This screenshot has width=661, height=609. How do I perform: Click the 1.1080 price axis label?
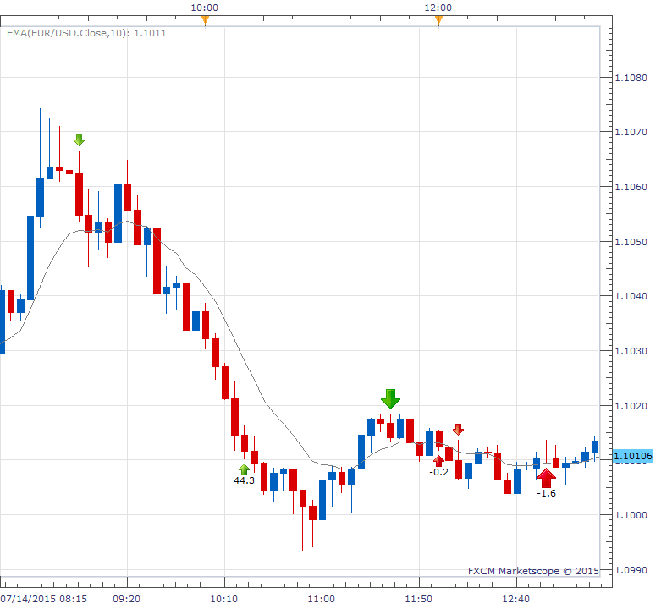pos(631,78)
